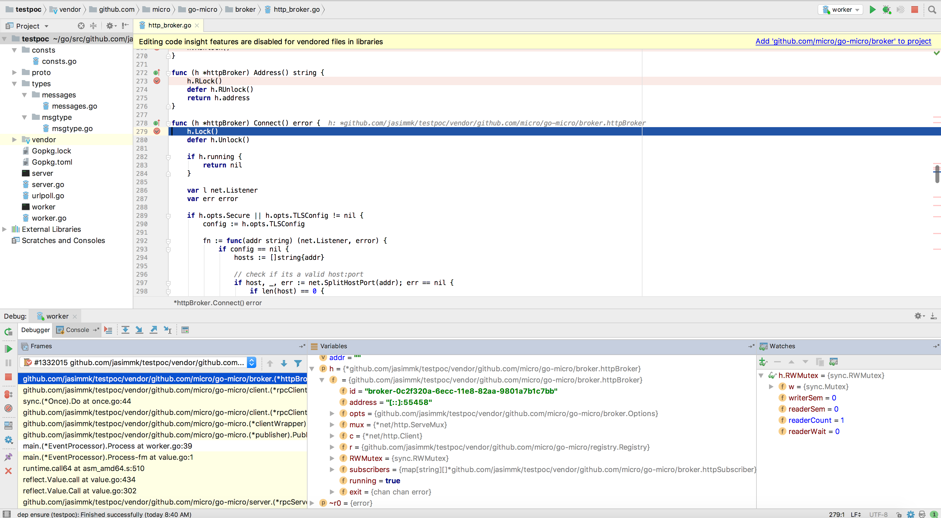
Task: Open Search Everywhere with magnifier icon
Action: pyautogui.click(x=932, y=10)
